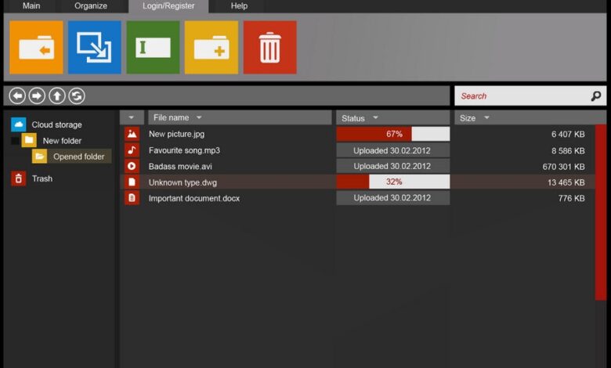Select the file Unknown type.dwg
Viewport: 611px width, 368px height.
tap(183, 182)
